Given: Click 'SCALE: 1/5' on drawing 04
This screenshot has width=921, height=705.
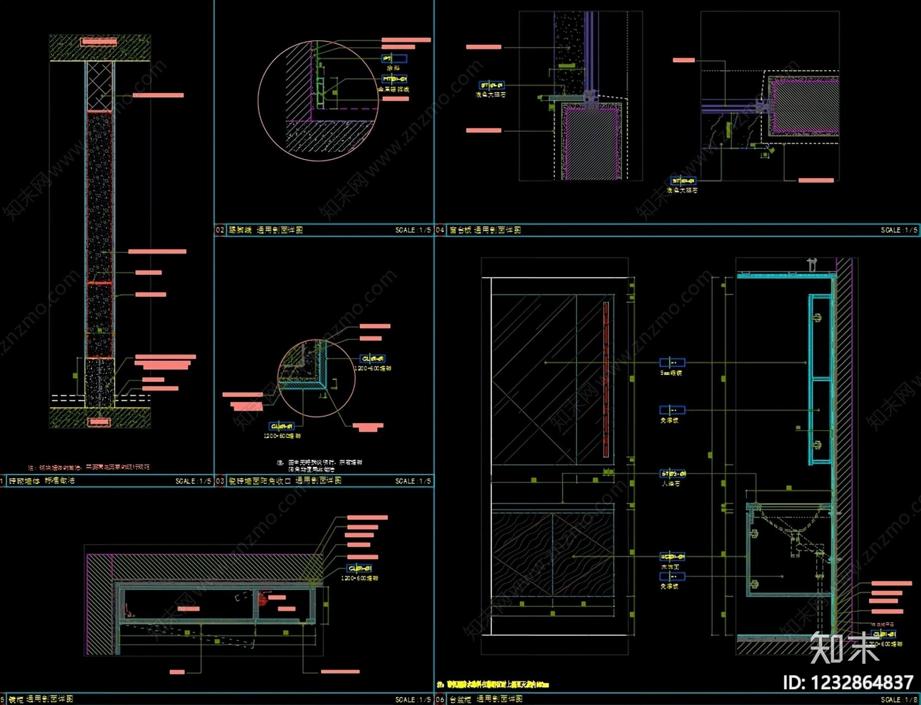Looking at the screenshot, I should [x=899, y=230].
